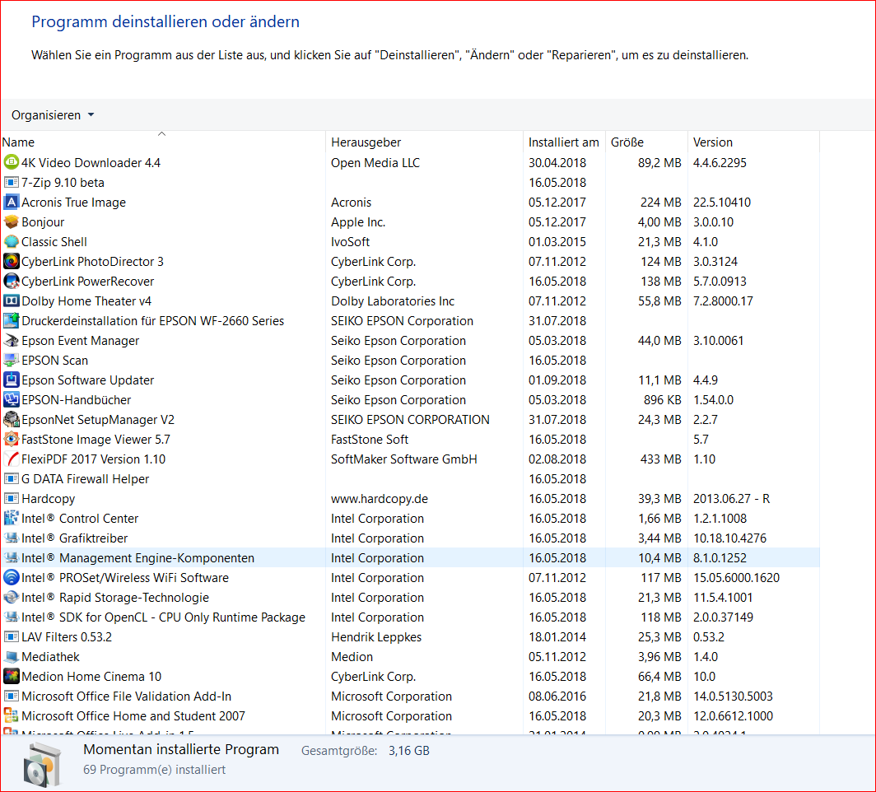Click the Epson Event Manager icon
This screenshot has width=876, height=792.
click(x=12, y=341)
